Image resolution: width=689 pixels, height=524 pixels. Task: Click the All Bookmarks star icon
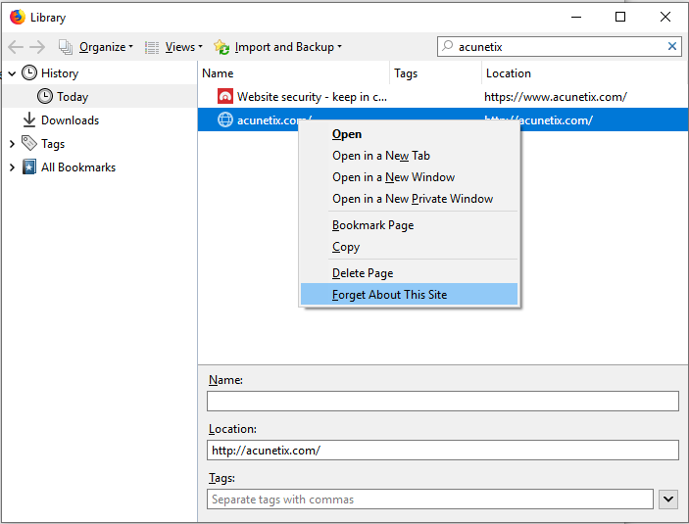pos(29,167)
